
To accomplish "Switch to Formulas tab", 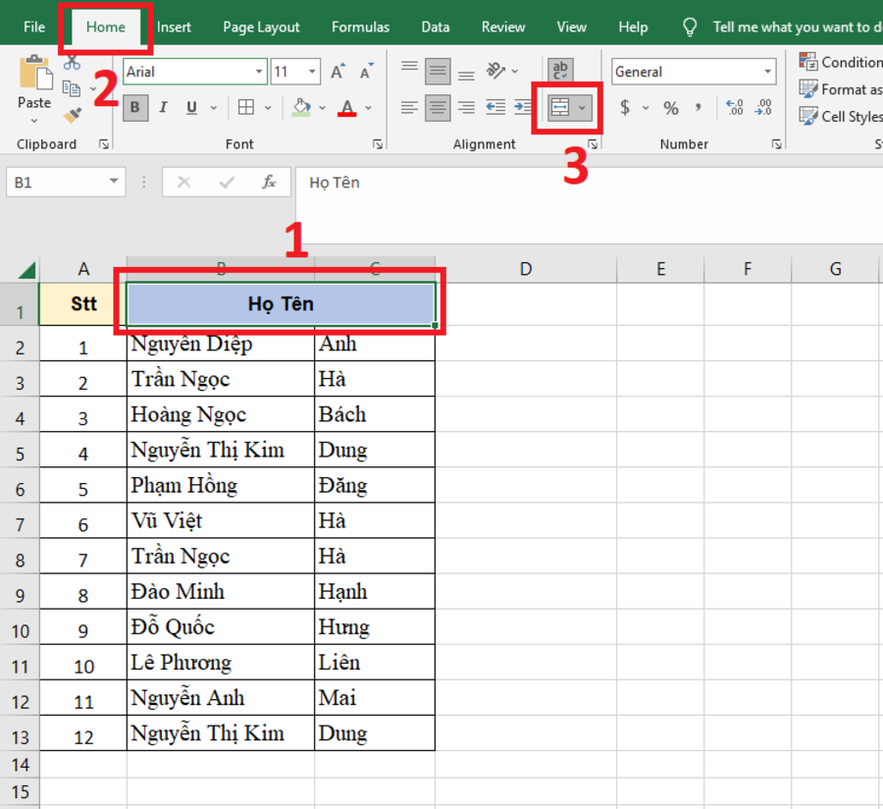I will (x=360, y=27).
